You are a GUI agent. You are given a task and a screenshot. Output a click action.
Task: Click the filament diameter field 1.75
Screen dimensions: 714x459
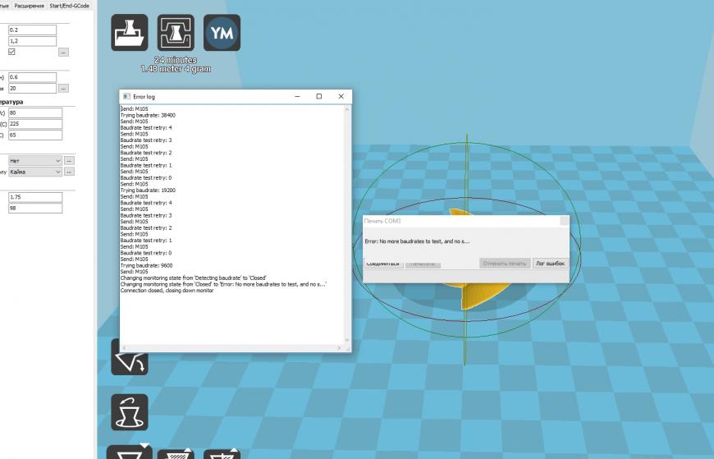click(x=35, y=197)
